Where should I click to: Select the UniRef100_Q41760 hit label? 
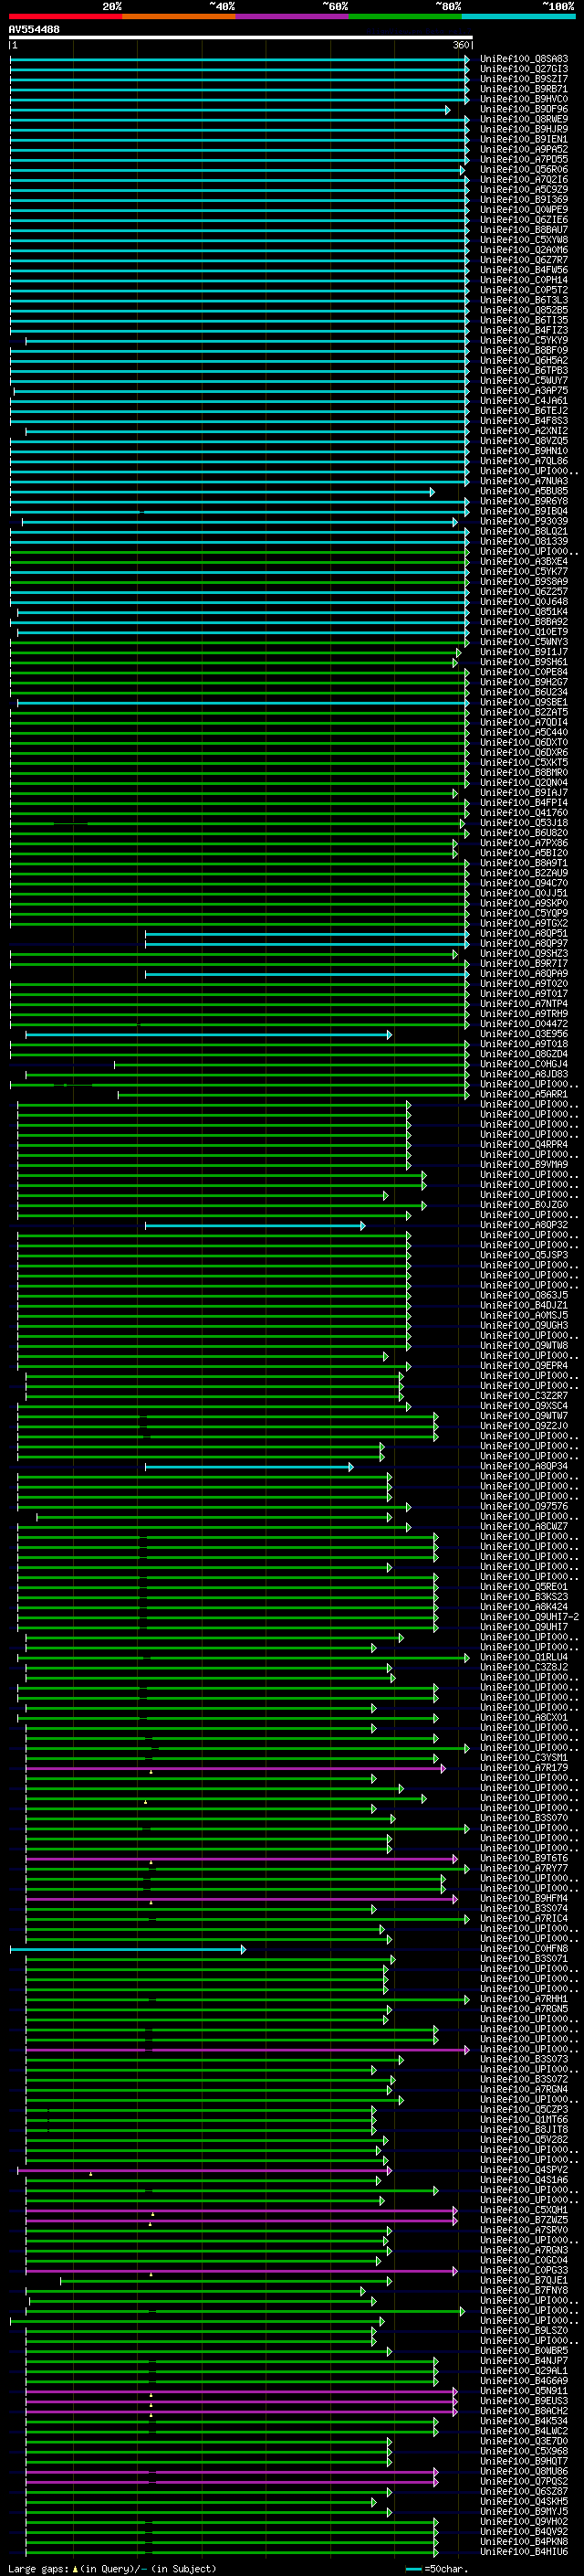tap(524, 813)
